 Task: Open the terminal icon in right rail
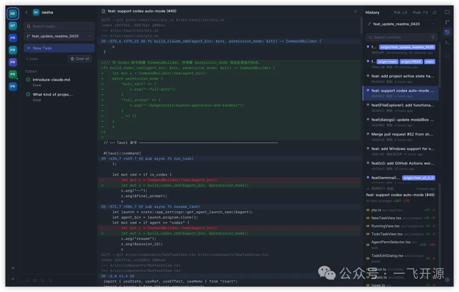click(447, 42)
